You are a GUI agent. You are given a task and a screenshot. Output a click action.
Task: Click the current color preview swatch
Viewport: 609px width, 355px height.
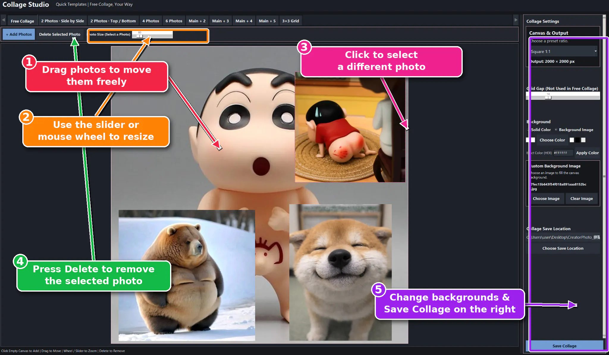(531, 140)
